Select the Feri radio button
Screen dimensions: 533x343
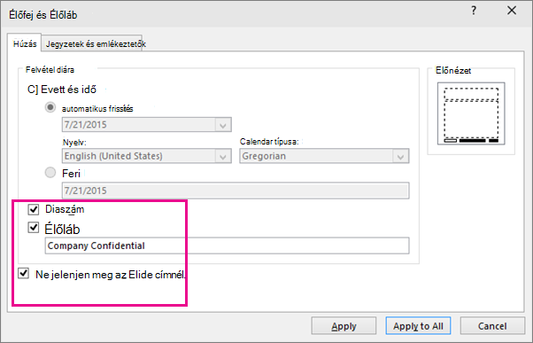50,173
